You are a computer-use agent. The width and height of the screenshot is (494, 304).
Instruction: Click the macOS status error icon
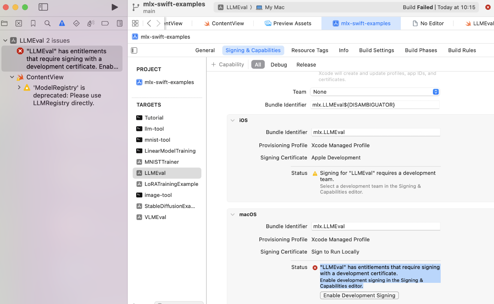click(315, 268)
